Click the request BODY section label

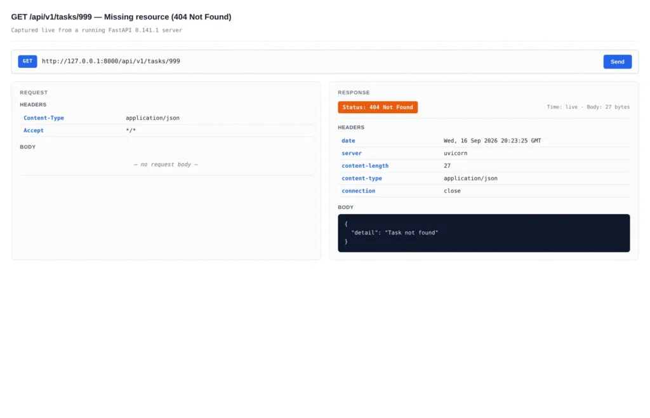tap(28, 147)
